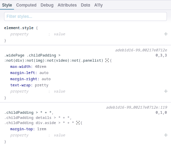
Task: Click the .childPadding details selector line
Action: coord(38,118)
